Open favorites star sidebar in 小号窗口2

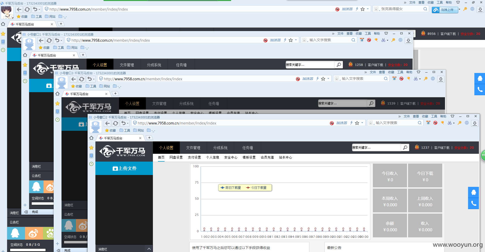[x=91, y=148]
